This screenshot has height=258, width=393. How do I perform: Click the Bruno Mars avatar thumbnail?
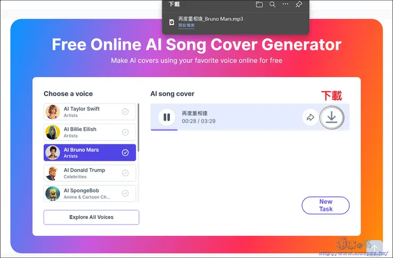[x=53, y=152]
